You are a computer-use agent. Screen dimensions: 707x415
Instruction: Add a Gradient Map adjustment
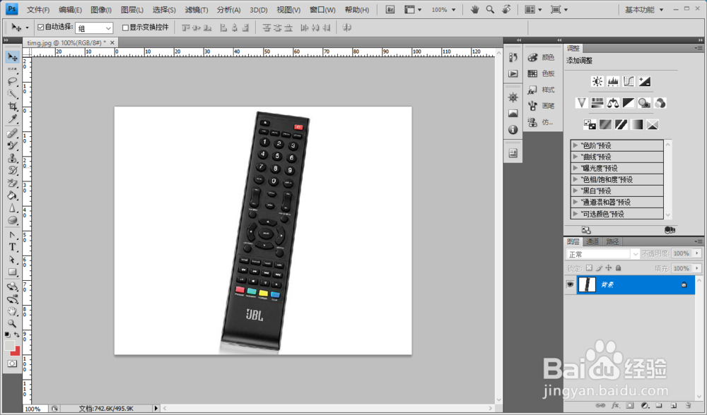(637, 124)
